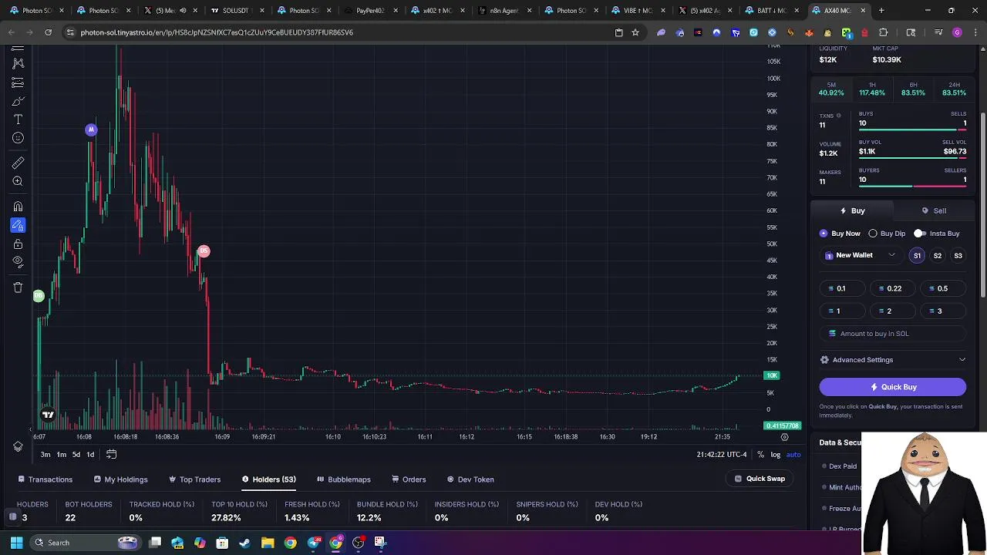The width and height of the screenshot is (987, 555).
Task: Pick the 0.22 SOL buy amount
Action: click(x=893, y=288)
